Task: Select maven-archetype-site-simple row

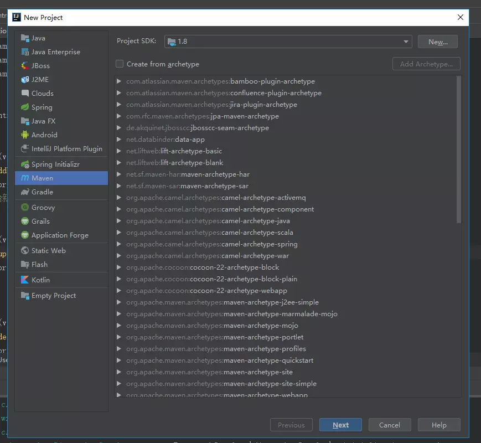Action: tap(286, 384)
